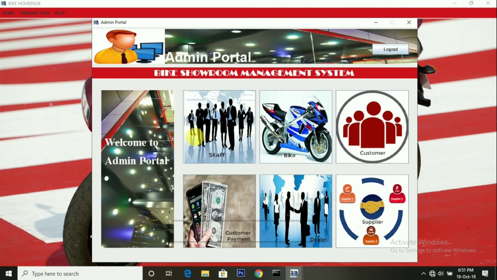Minimize the BIKE HOMEPAGE window
The image size is (497, 280).
coord(455,3)
